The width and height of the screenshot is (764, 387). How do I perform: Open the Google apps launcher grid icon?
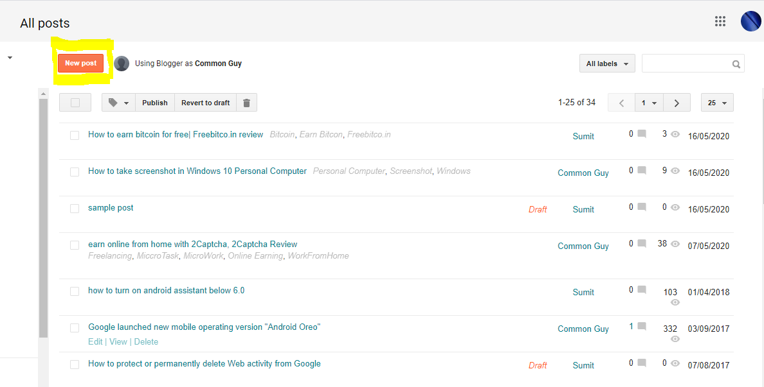pos(720,21)
